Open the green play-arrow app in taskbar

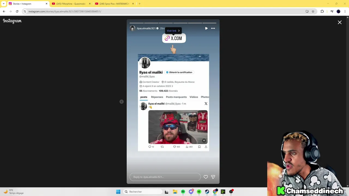[223, 192]
